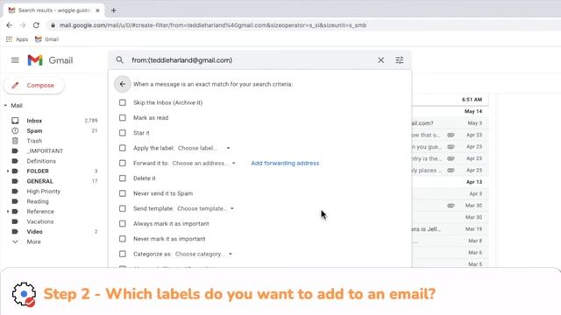Collapse the Mail section arrow
Screen dimensions: 561x315
[5, 106]
